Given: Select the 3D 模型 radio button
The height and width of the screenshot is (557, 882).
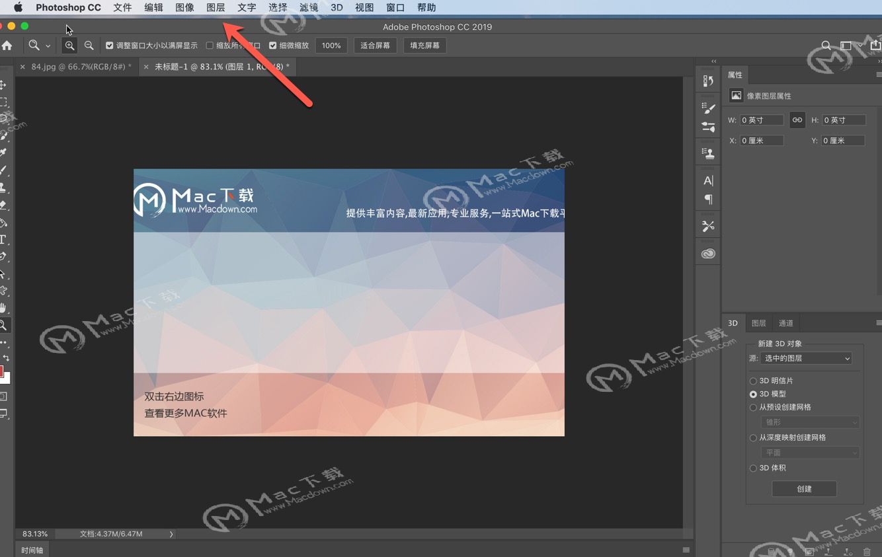Looking at the screenshot, I should coord(753,394).
